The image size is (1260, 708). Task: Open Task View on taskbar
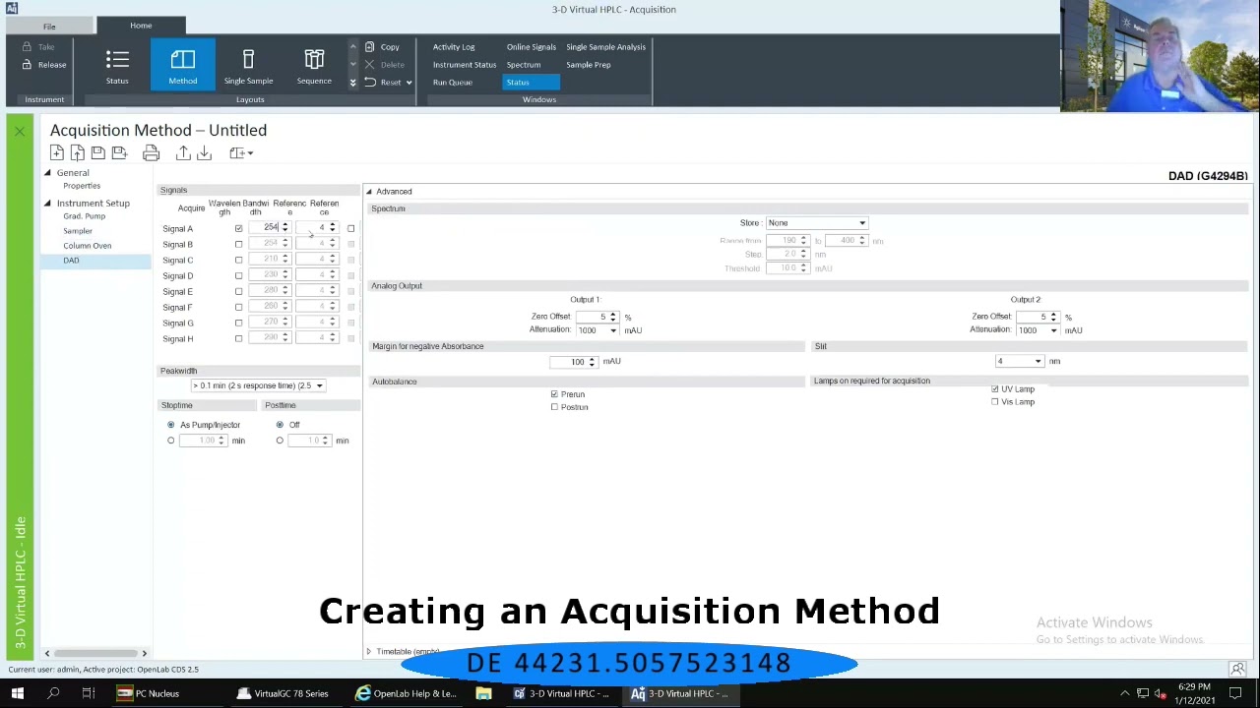coord(88,694)
